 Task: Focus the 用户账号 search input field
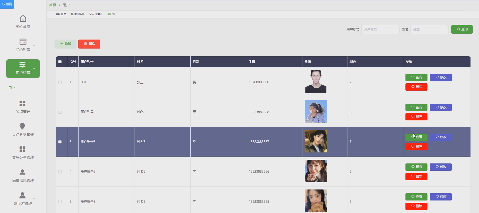[x=380, y=29]
